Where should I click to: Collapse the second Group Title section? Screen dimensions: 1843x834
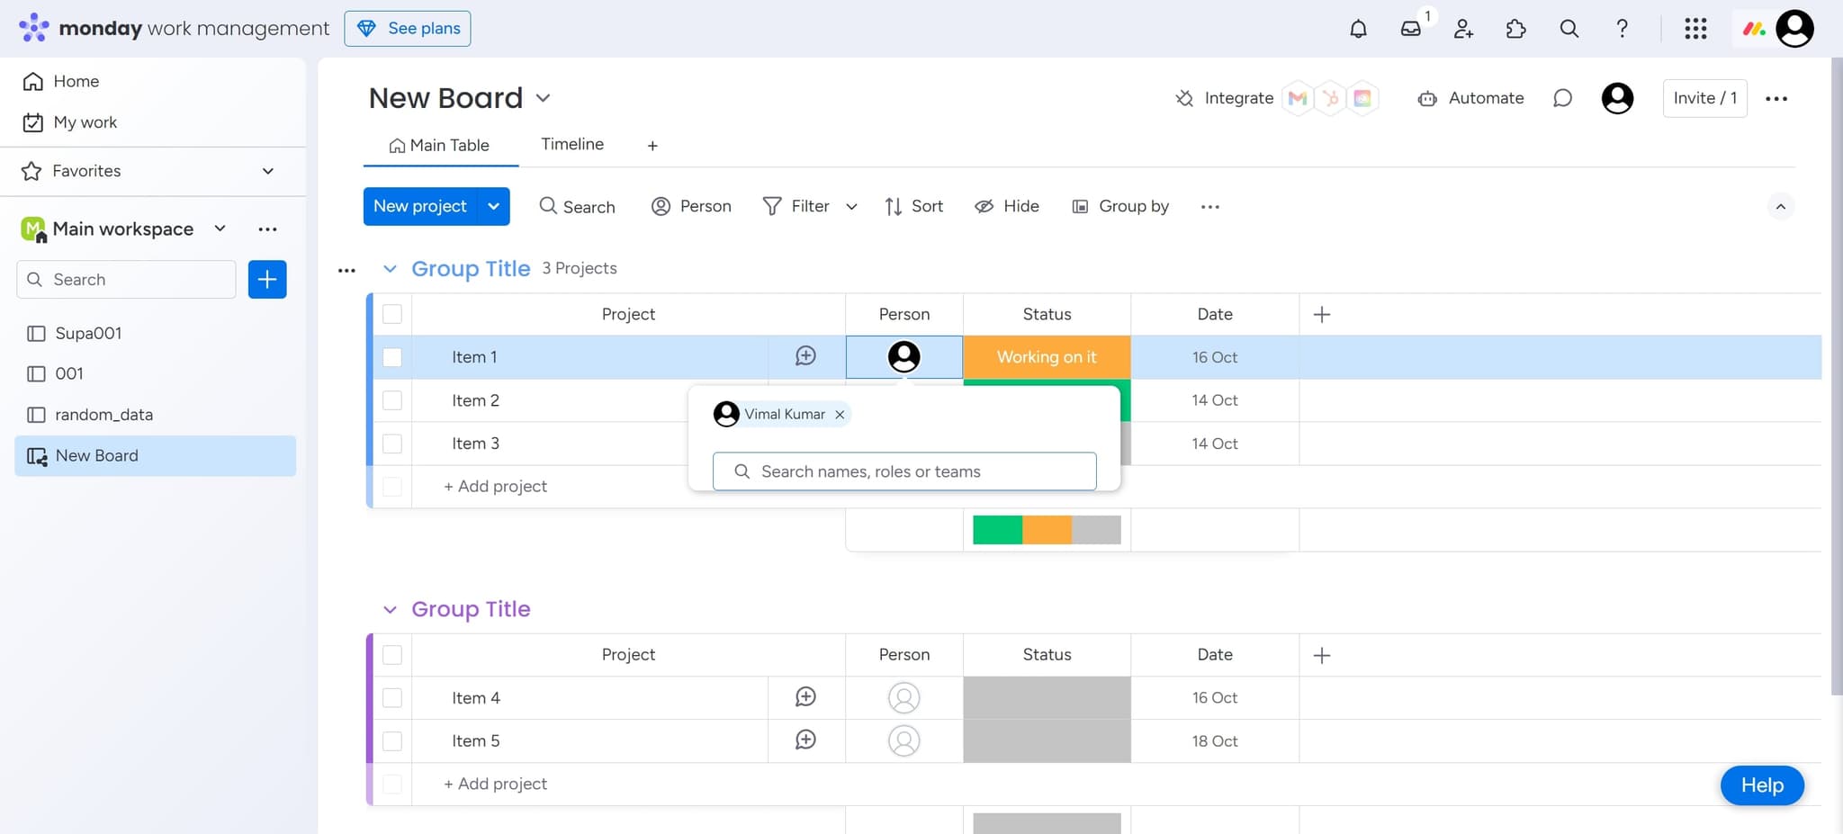(x=389, y=609)
